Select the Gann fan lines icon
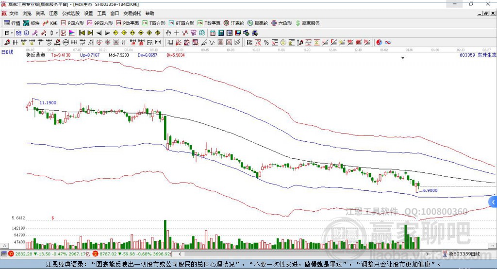Viewport: 497px width, 269px height. [x=179, y=43]
